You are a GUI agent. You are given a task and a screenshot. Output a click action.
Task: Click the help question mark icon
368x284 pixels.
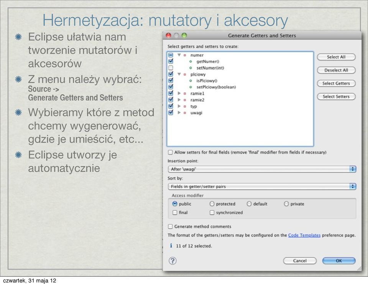tap(172, 261)
